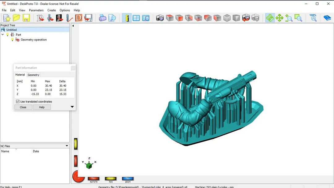Click the blue ZOOM thumbwheel

[128, 179]
